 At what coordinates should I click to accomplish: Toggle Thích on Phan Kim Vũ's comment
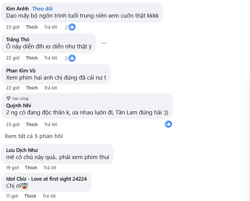32,88
